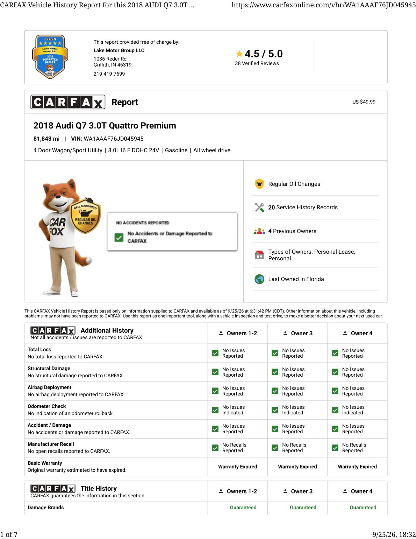Click Manufacturer Recall checkmark for Owner 4
The height and width of the screenshot is (539, 416).
click(335, 448)
